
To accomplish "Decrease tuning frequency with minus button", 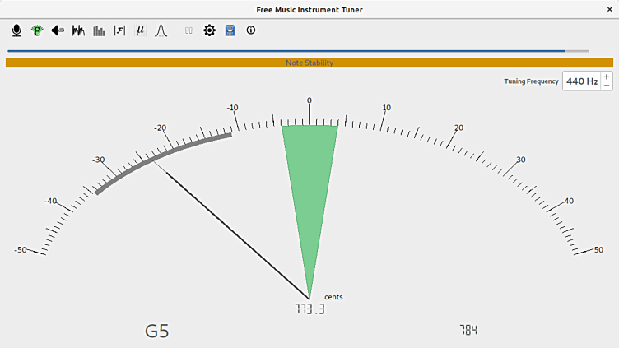I will point(607,86).
